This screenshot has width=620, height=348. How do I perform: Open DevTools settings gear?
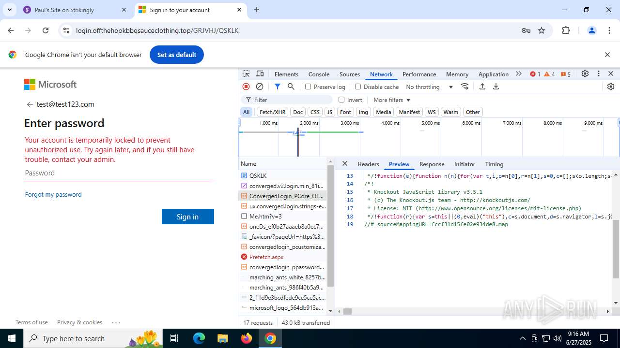point(585,74)
